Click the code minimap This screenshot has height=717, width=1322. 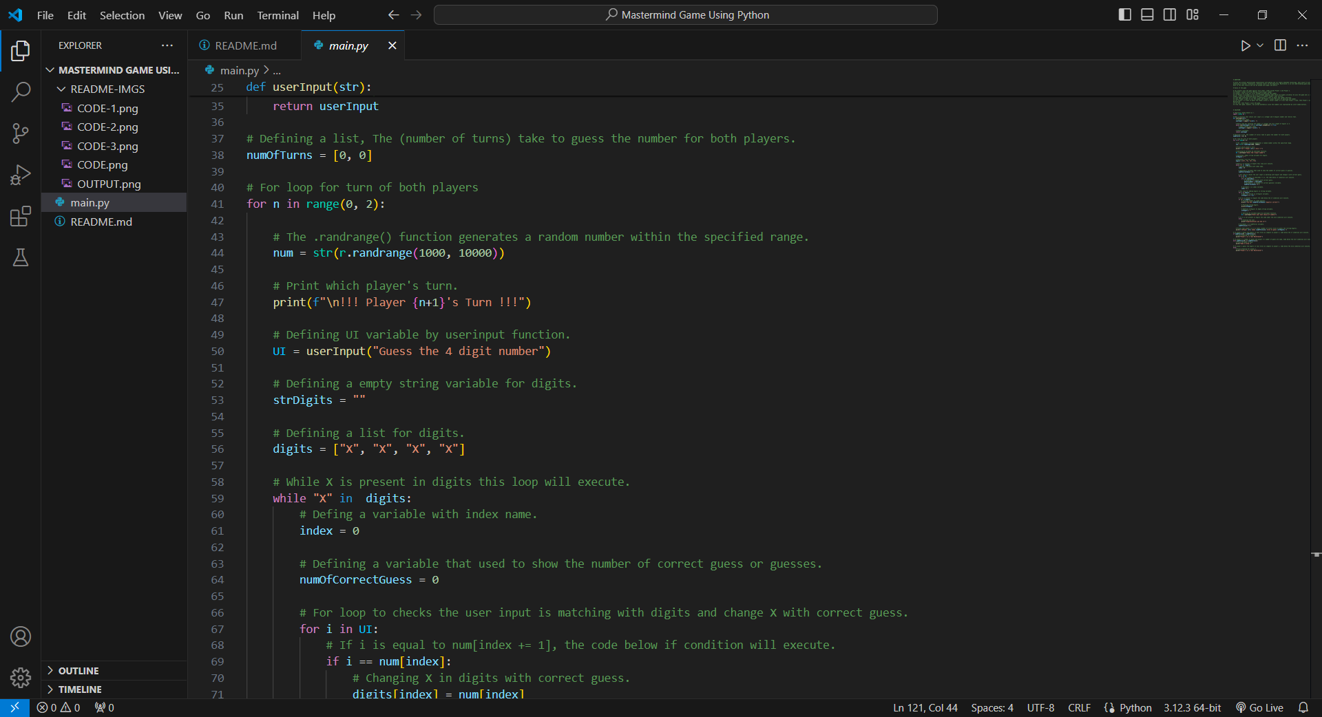[1270, 165]
